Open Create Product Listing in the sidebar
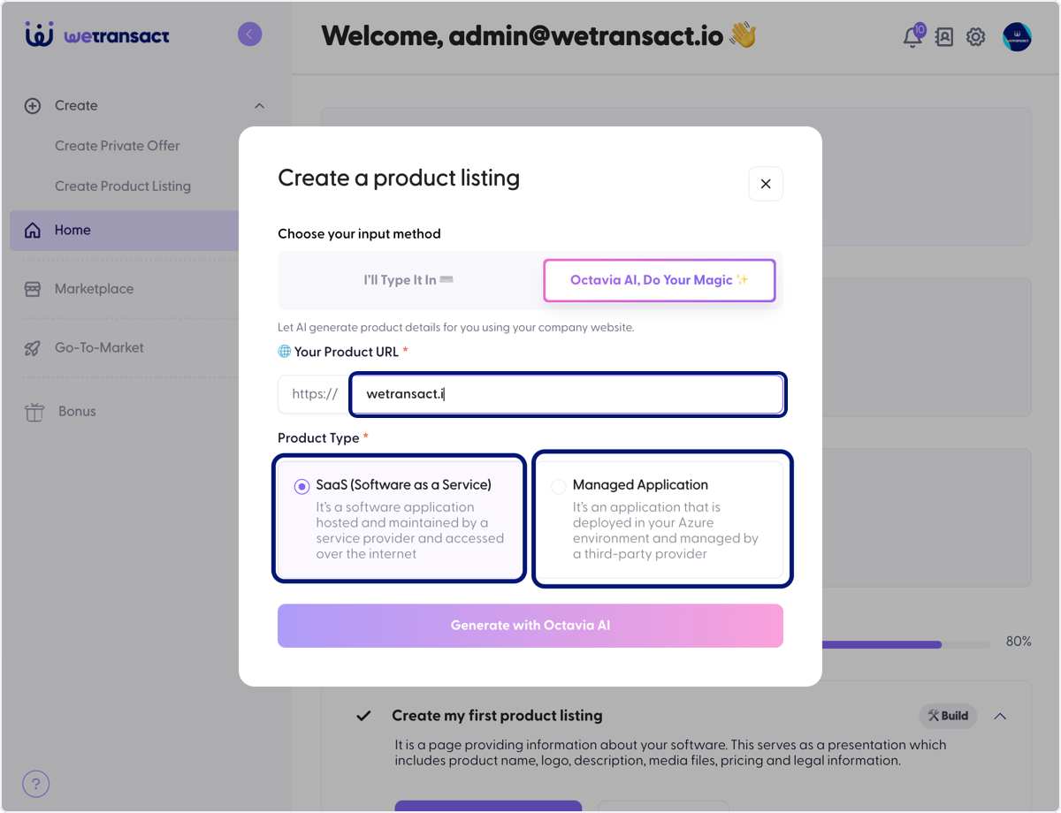1061x813 pixels. pos(123,186)
